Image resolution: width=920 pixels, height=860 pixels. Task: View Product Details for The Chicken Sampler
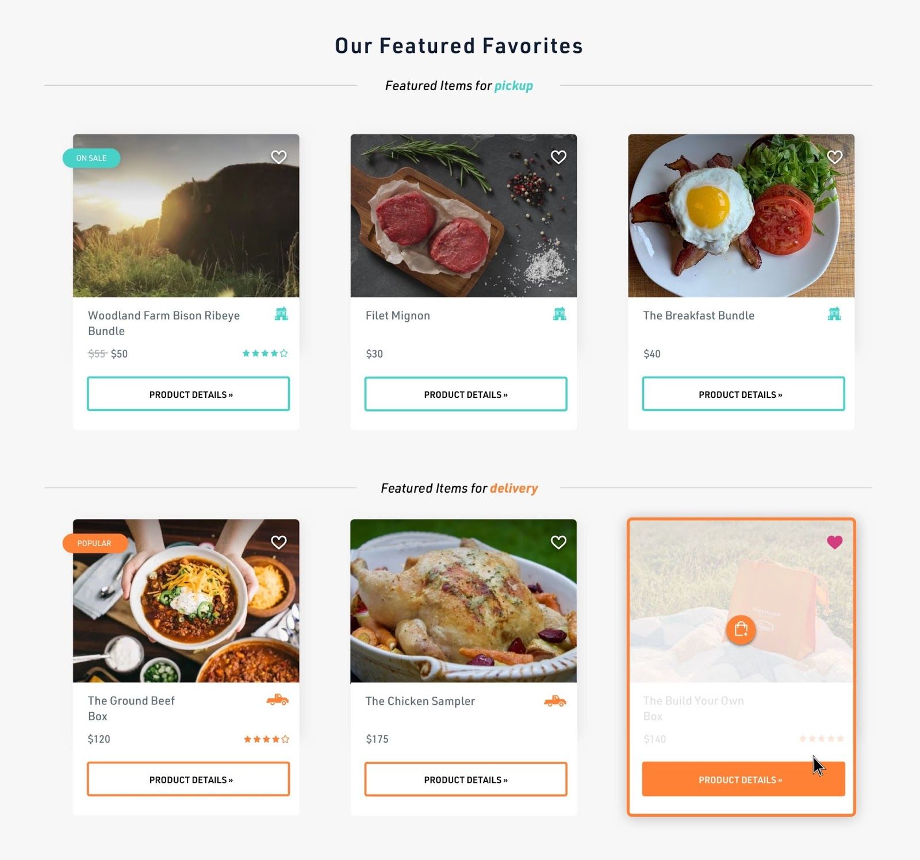point(466,779)
